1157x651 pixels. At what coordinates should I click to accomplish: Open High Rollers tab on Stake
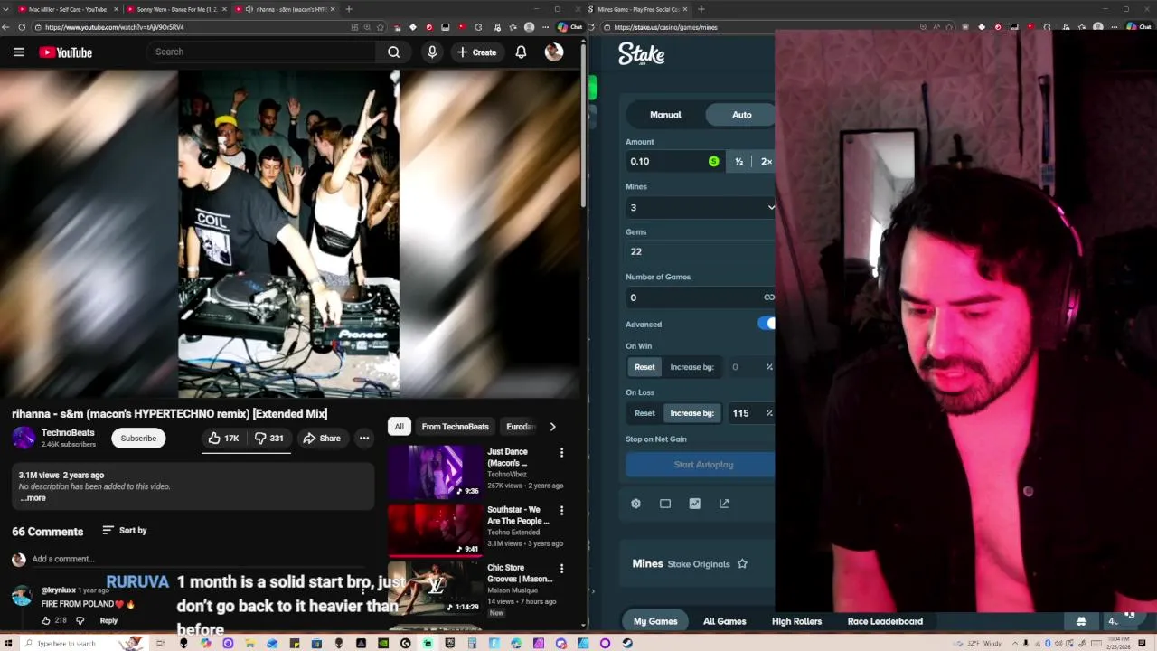pyautogui.click(x=796, y=621)
